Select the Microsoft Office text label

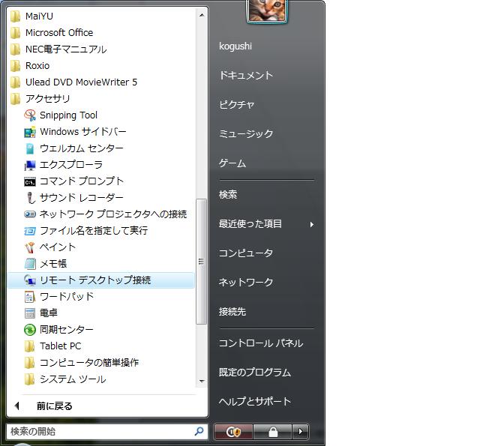[59, 33]
